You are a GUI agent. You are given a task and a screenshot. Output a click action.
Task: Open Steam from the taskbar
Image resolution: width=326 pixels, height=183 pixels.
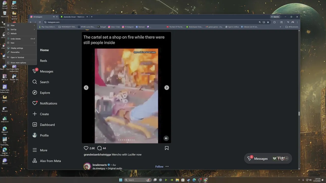pyautogui.click(x=188, y=180)
